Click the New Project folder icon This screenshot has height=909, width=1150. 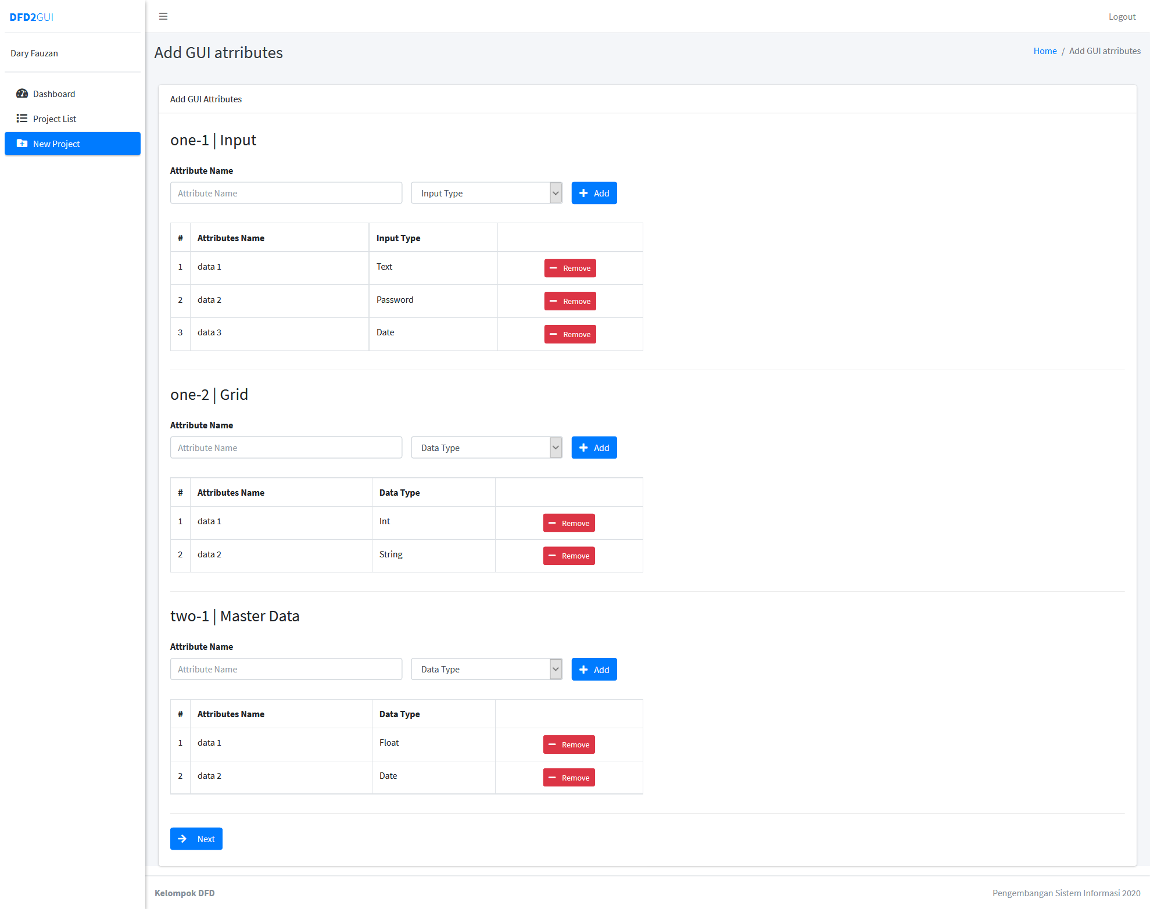(x=22, y=144)
